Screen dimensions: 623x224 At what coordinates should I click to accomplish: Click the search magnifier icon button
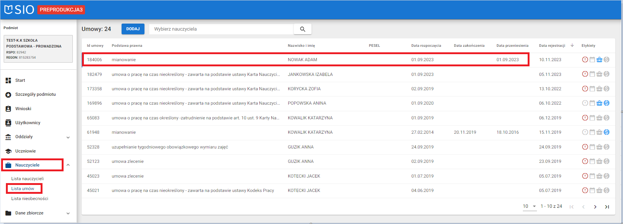[x=302, y=29]
